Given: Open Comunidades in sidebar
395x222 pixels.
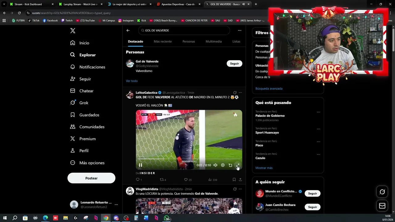Looking at the screenshot, I should tap(88, 127).
